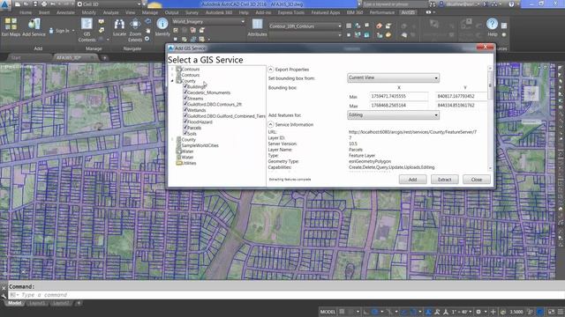Click the Add GIS Service dialog title icon

click(170, 48)
